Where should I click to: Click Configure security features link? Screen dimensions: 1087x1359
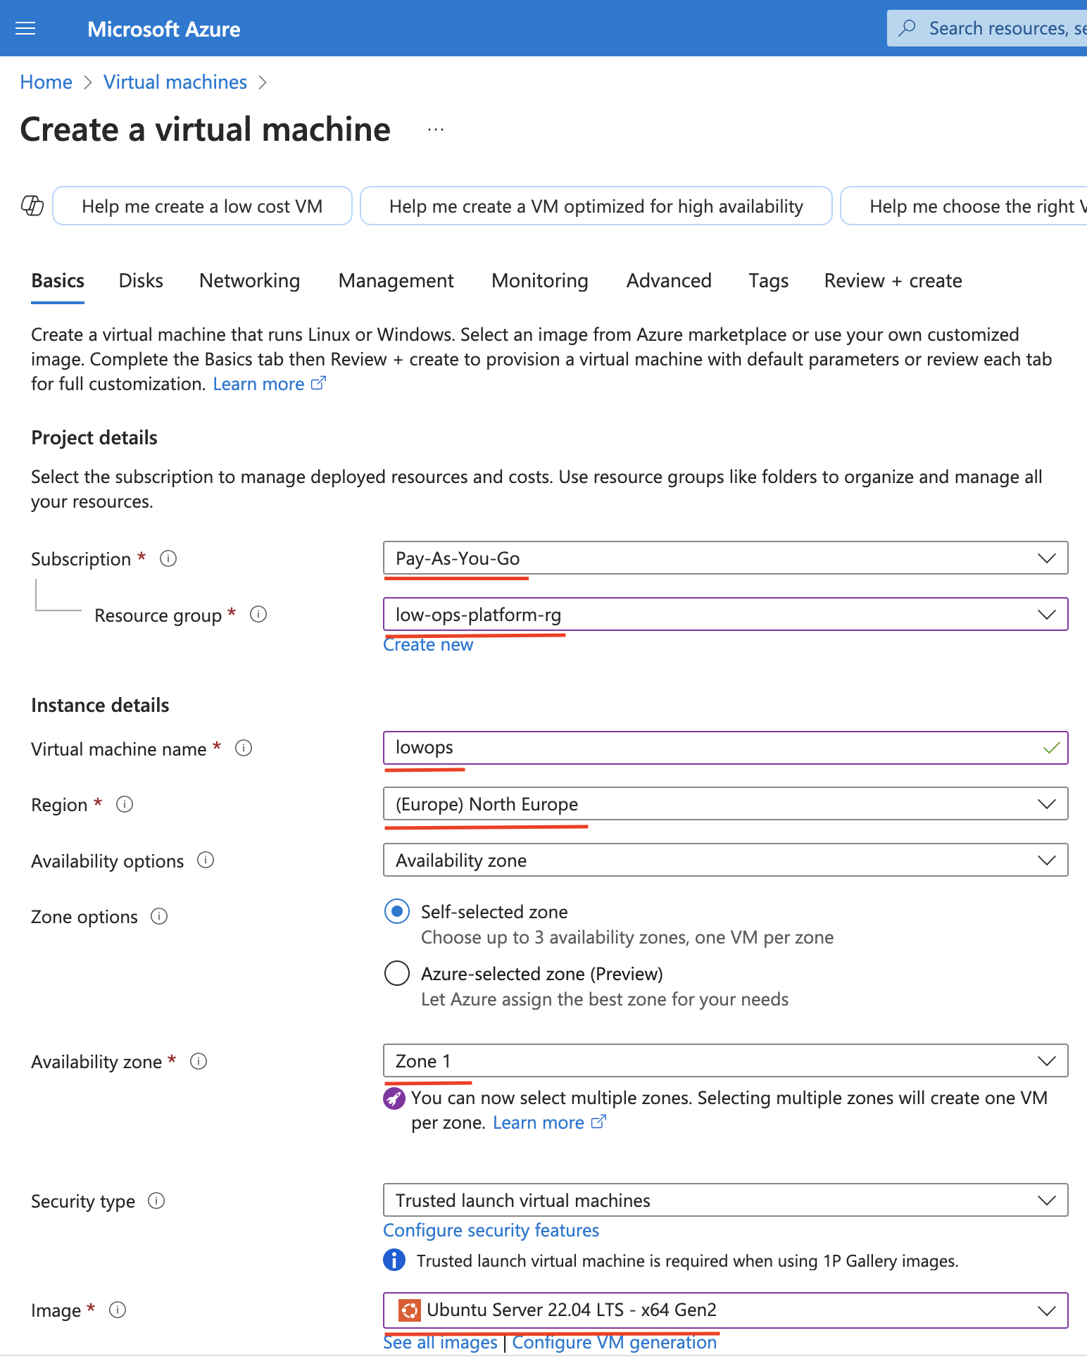point(491,1230)
